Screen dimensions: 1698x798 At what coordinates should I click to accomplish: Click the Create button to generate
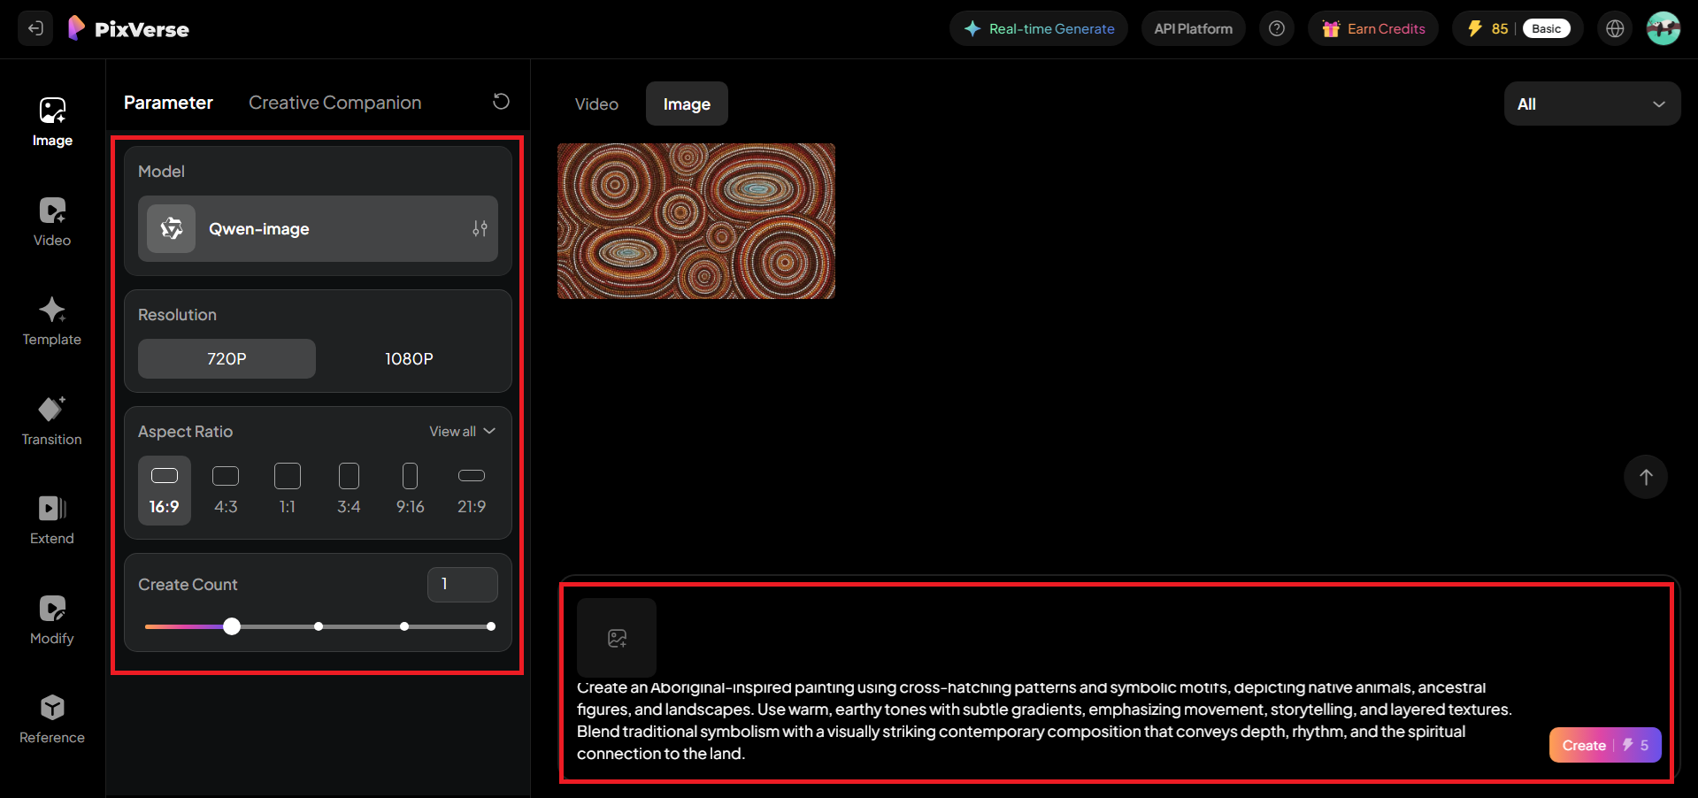pyautogui.click(x=1603, y=745)
